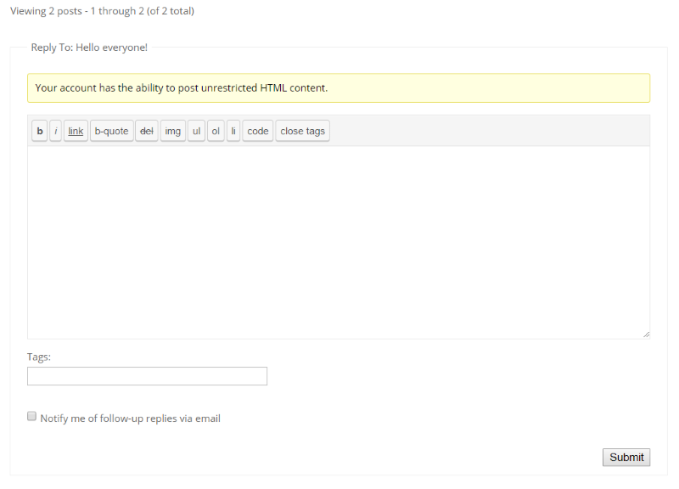Image resolution: width=679 pixels, height=489 pixels.
Task: Click the close tags button
Action: tap(303, 131)
